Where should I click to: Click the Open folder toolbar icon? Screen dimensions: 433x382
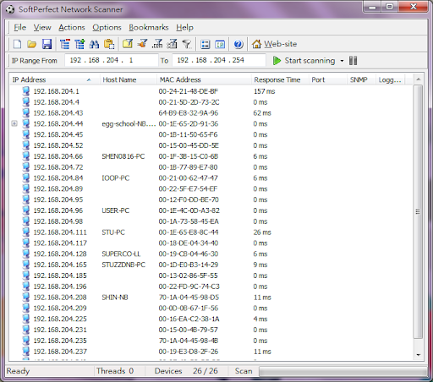(32, 44)
